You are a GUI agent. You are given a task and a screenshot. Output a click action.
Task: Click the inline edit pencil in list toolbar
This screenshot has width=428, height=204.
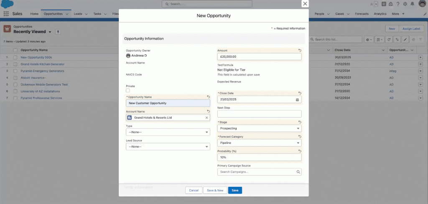click(405, 40)
